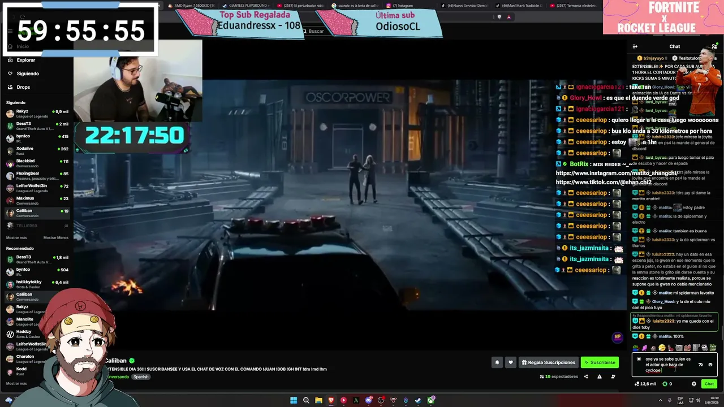Share the stream via share icon
This screenshot has width=724, height=407.
(x=586, y=376)
